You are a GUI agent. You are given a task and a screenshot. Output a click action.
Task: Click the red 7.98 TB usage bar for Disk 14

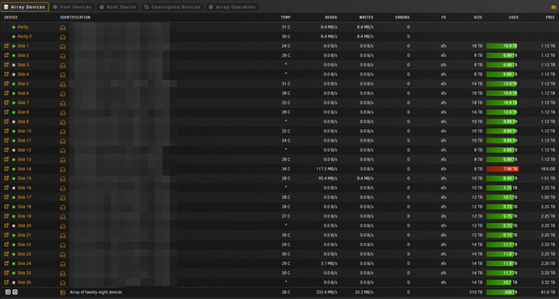(503, 169)
